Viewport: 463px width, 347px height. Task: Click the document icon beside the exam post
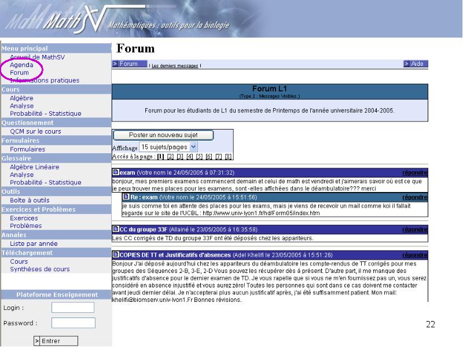point(116,172)
